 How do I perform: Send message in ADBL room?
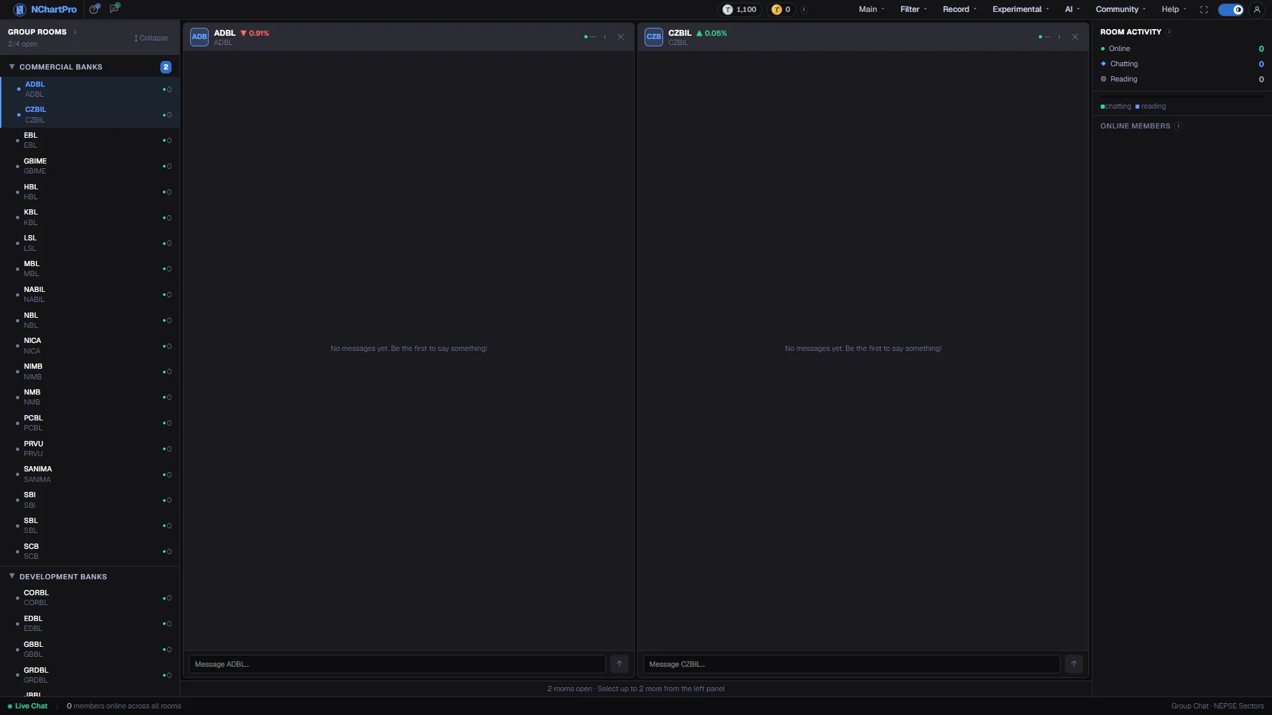click(619, 664)
